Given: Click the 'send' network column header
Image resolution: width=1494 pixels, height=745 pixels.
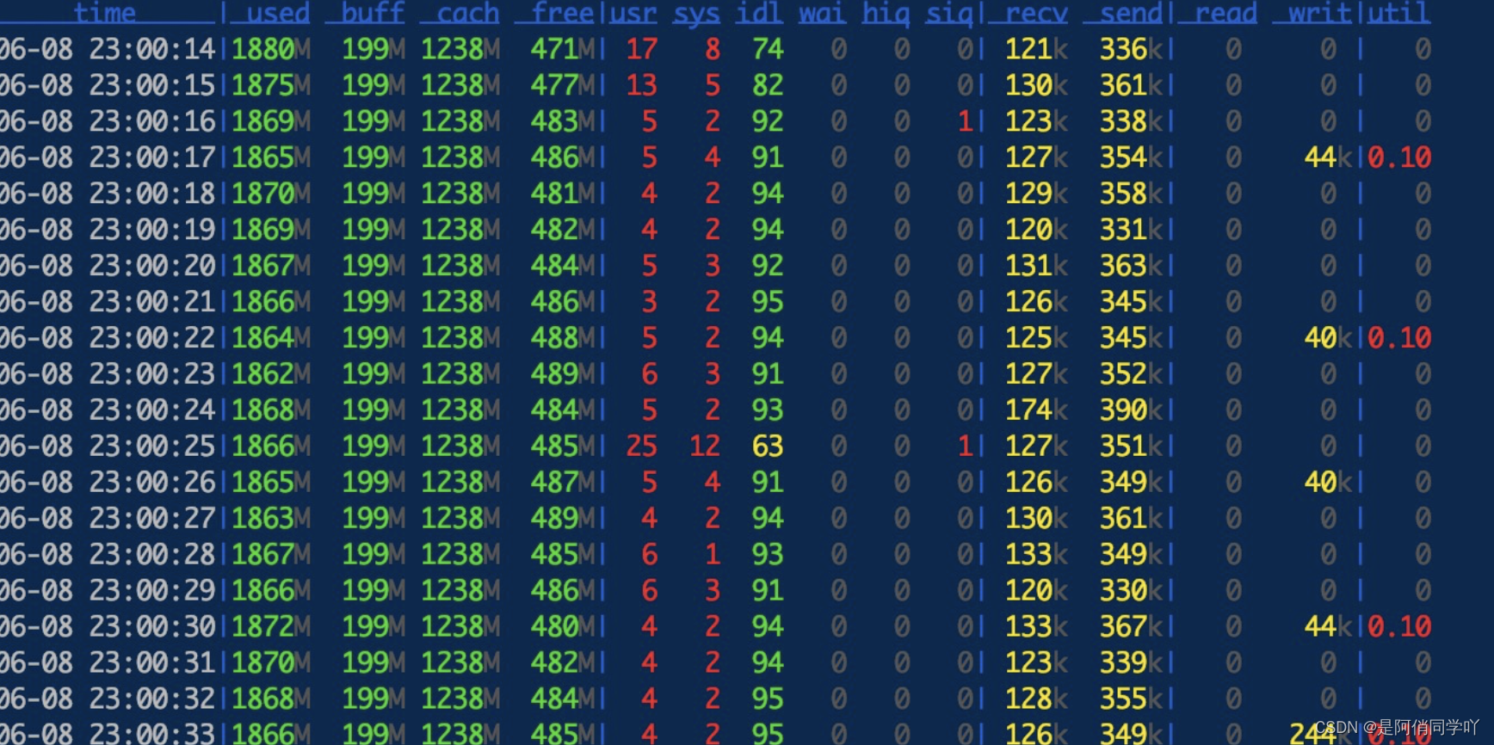Looking at the screenshot, I should tap(1131, 13).
